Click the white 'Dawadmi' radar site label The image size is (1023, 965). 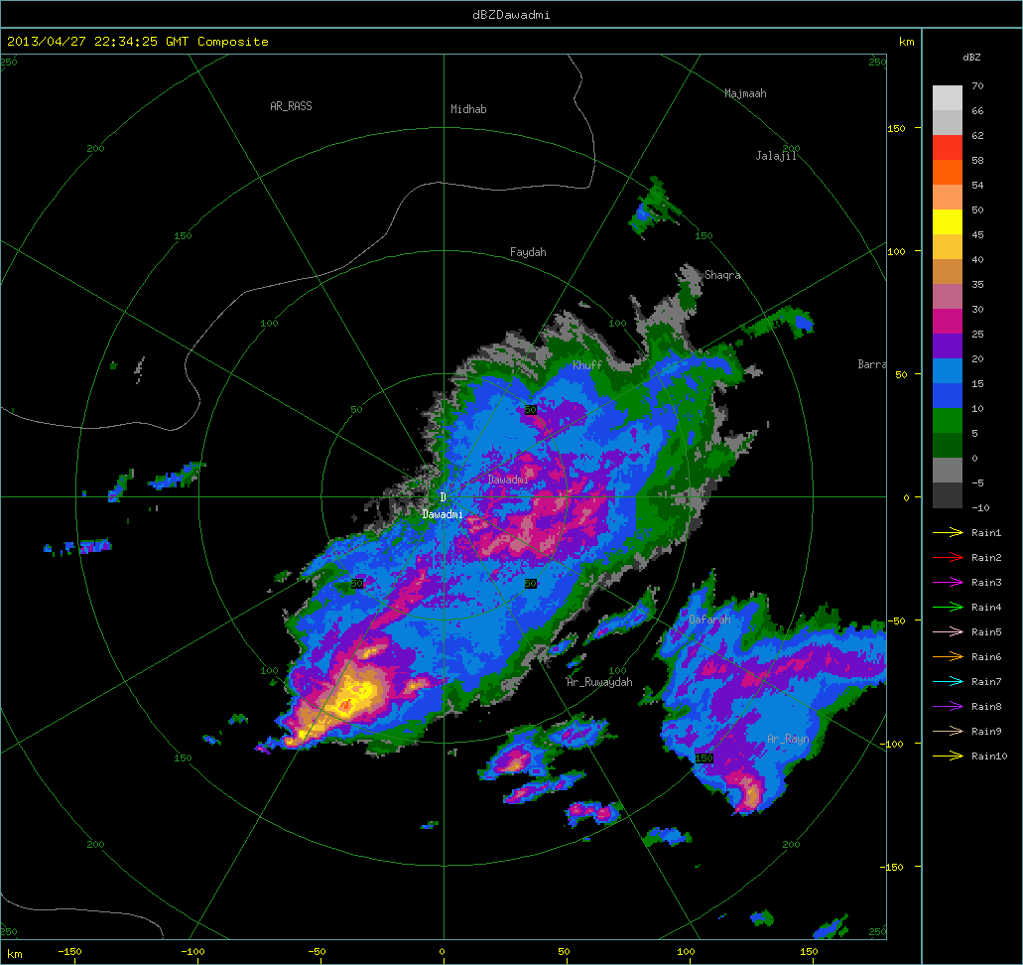[x=443, y=514]
